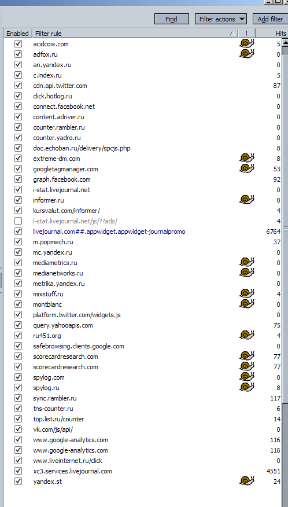The width and height of the screenshot is (288, 507).
Task: Sort by the Filter rule column header
Action: [x=135, y=34]
